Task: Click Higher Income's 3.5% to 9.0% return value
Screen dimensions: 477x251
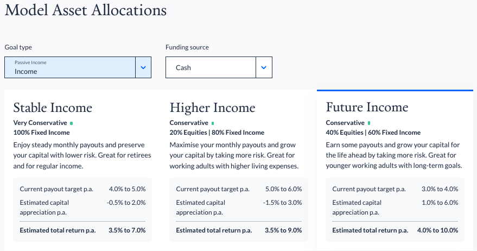Action: (x=283, y=230)
